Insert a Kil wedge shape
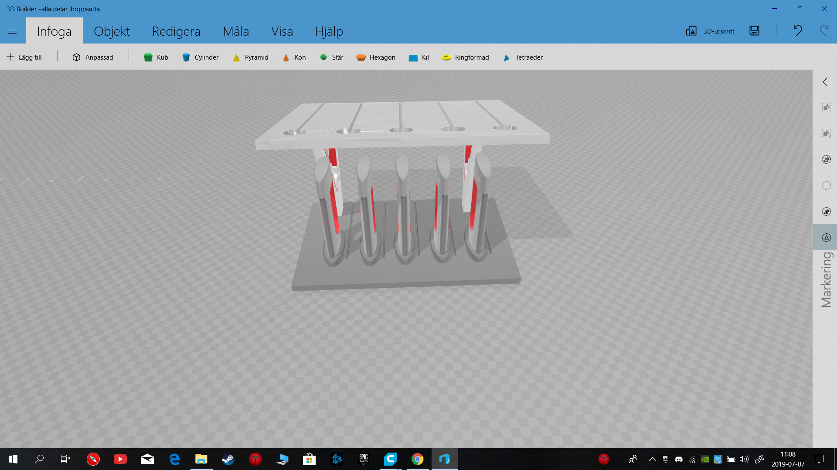This screenshot has height=470, width=837. point(419,57)
